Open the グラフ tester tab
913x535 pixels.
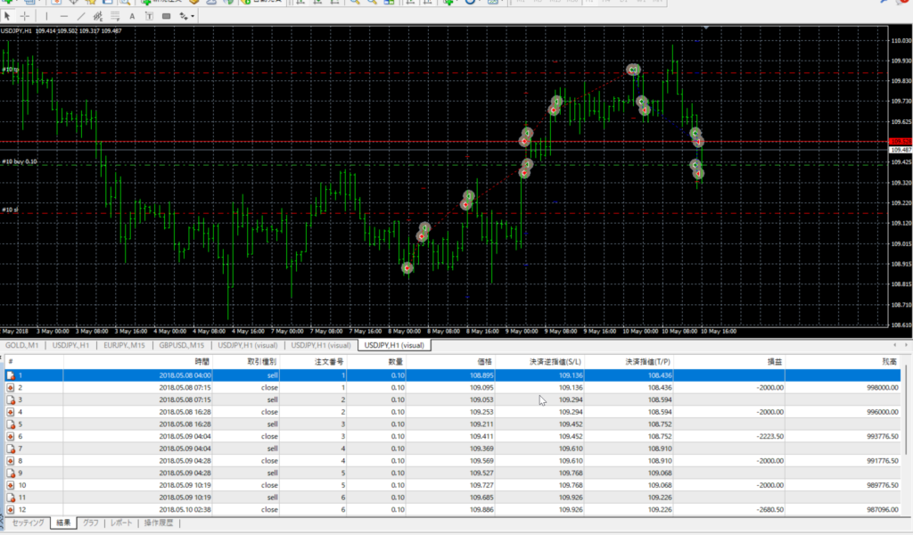91,523
